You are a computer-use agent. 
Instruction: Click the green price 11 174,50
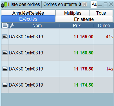tap(83, 85)
